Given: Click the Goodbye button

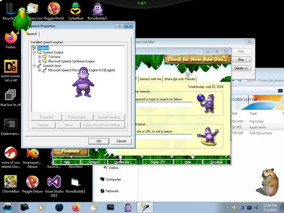Looking at the screenshot, I should pos(217,162).
